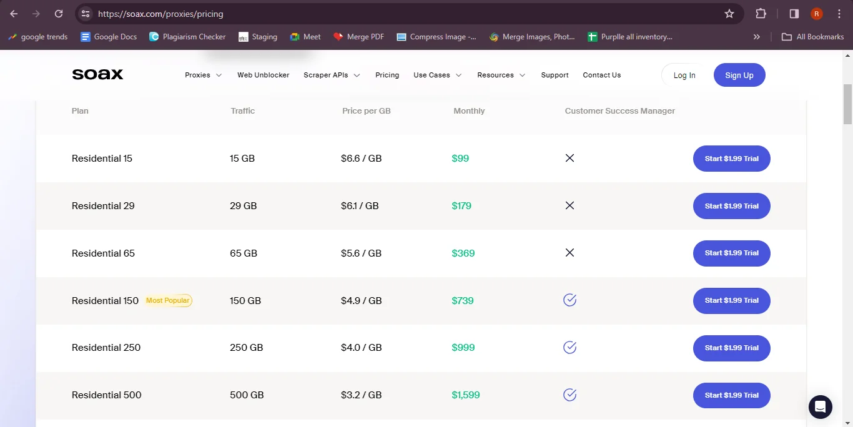Open the Google Docs bookmark
This screenshot has width=853, height=427.
(109, 37)
